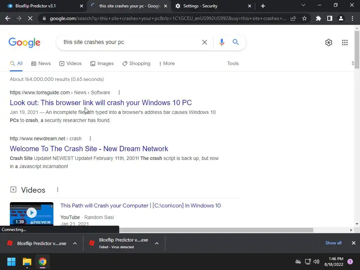Open tab search dropdown arrow
Viewport: 360px width, 270px height.
click(303, 5)
